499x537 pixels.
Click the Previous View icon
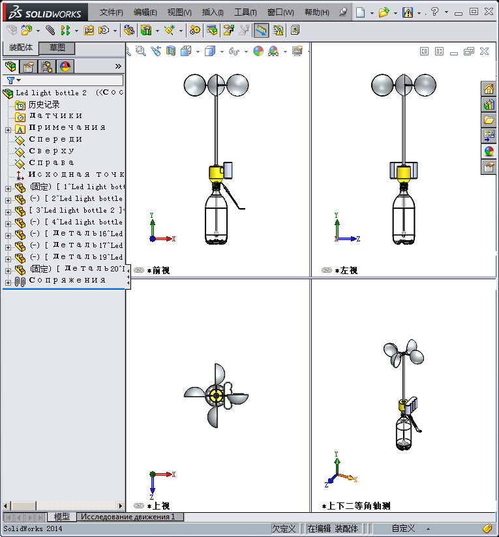coord(156,51)
